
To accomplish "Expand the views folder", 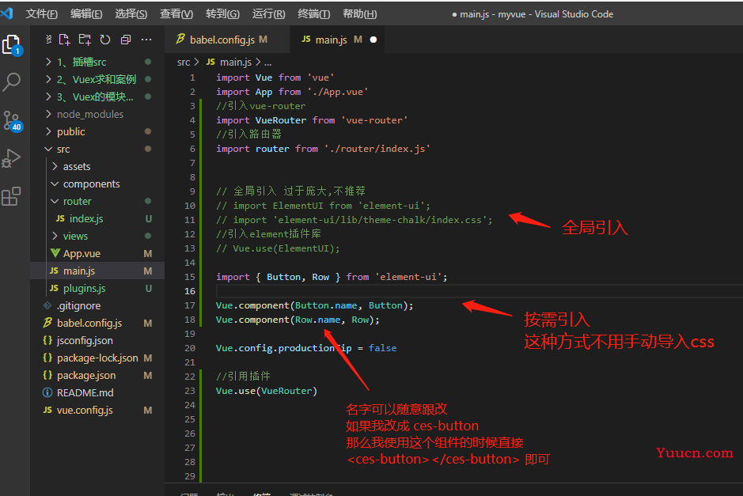I will coord(97,236).
